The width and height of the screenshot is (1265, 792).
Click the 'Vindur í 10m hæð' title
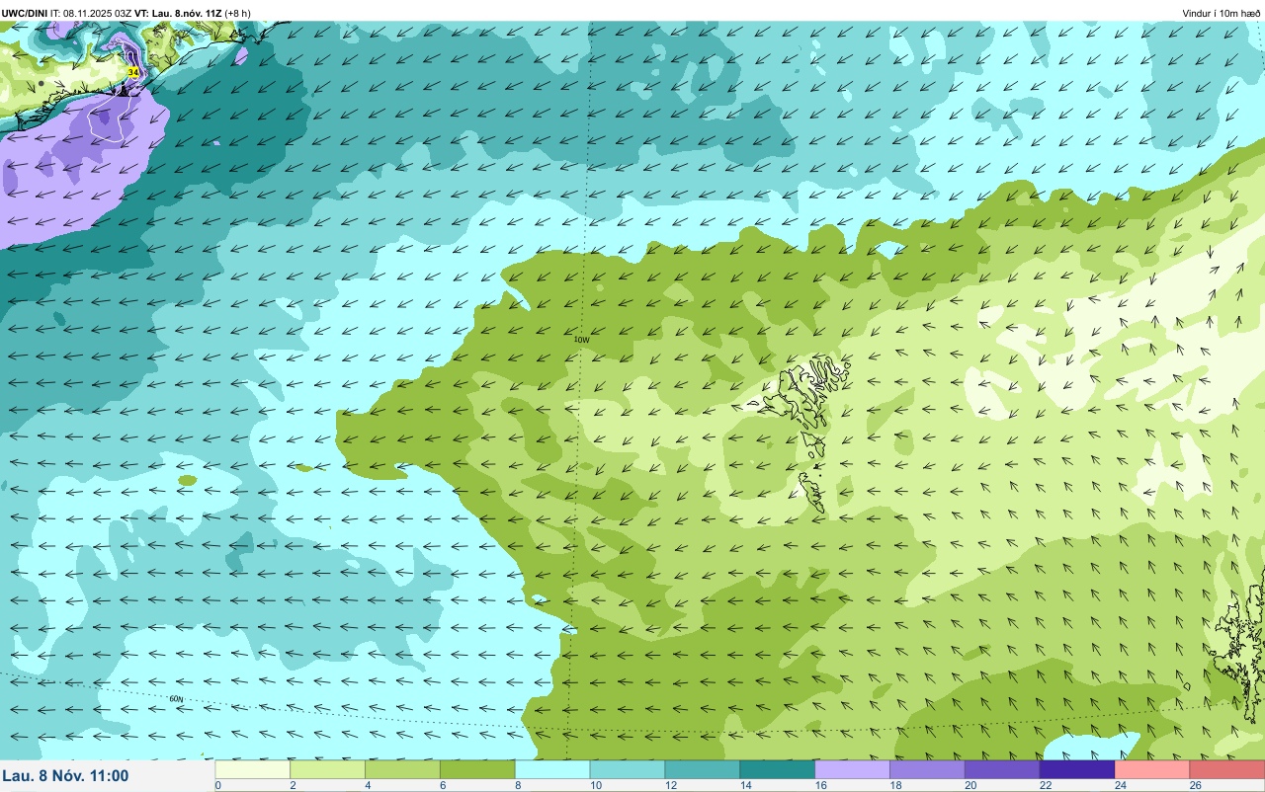1221,13
